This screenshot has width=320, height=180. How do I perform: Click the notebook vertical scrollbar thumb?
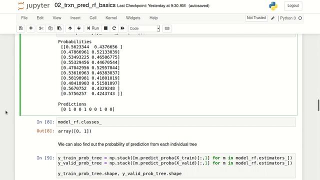pos(318,105)
